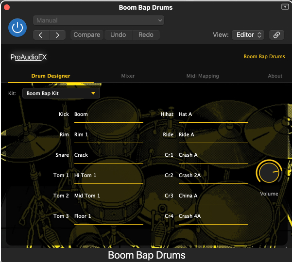Click the Tom 2 label
The image size is (292, 262).
(61, 196)
